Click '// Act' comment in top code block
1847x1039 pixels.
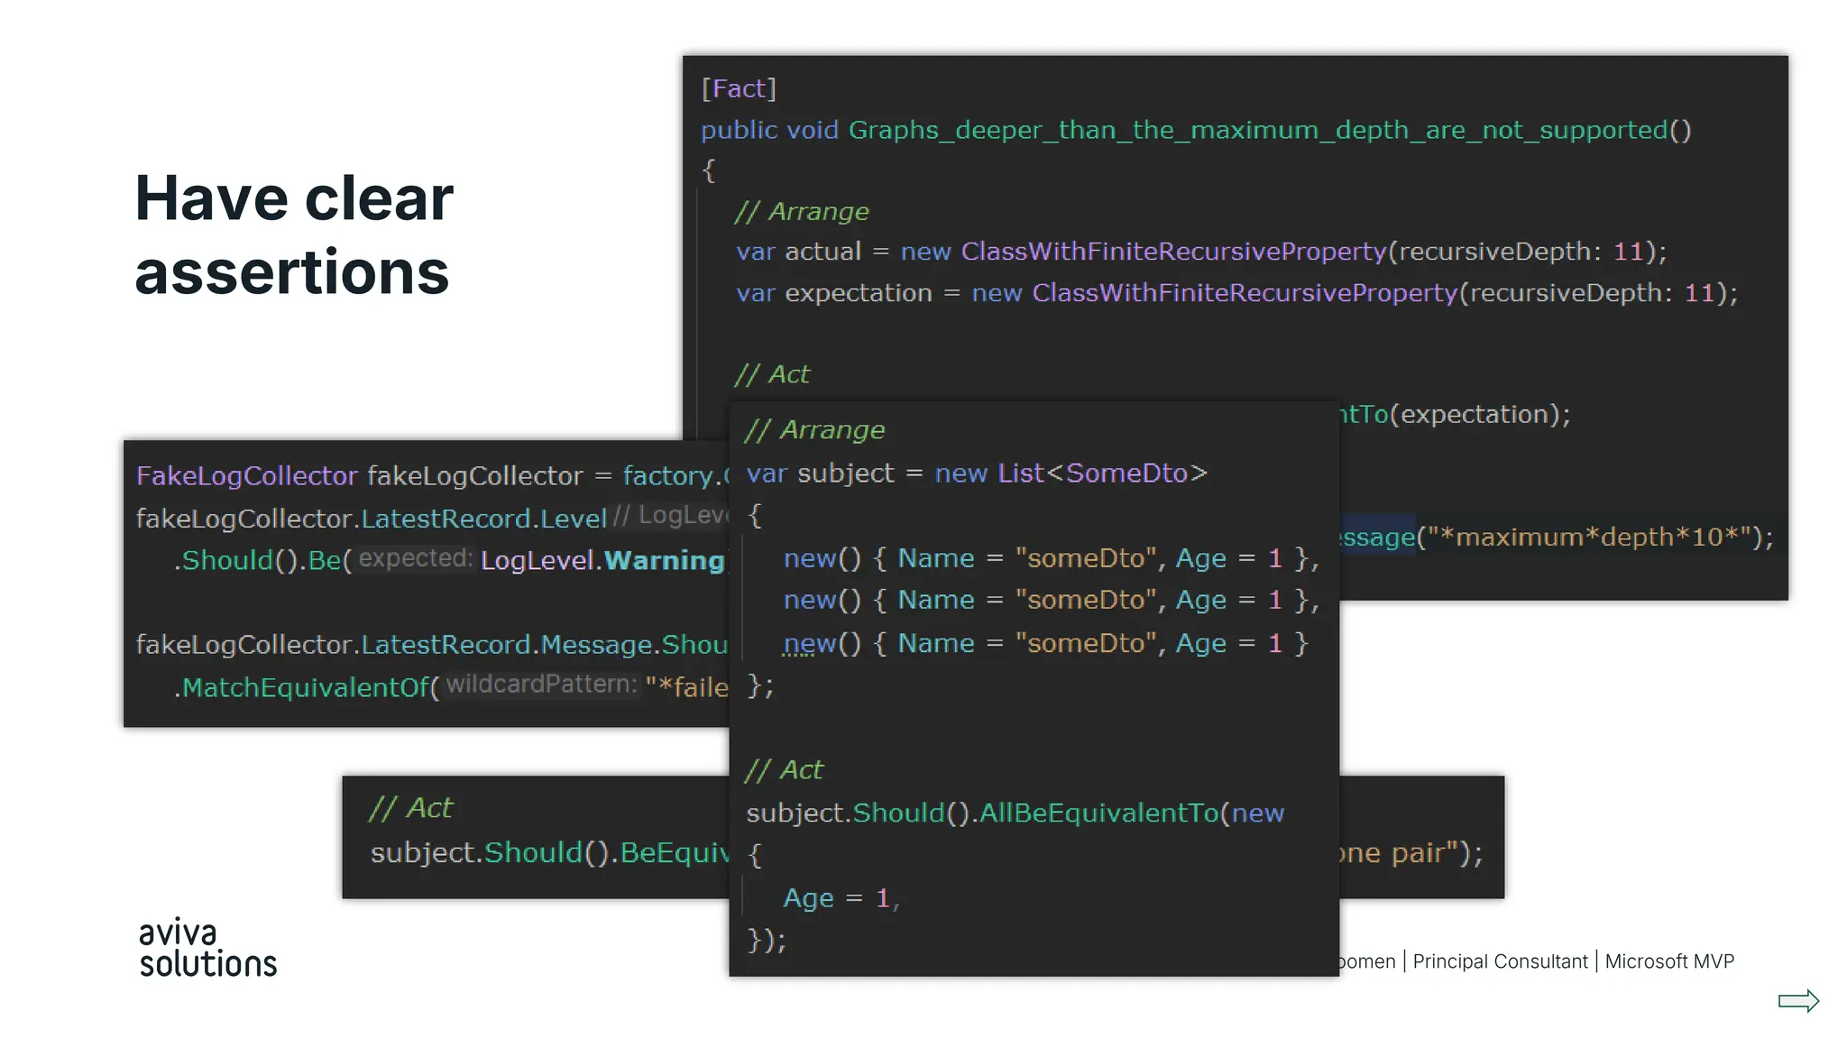772,374
